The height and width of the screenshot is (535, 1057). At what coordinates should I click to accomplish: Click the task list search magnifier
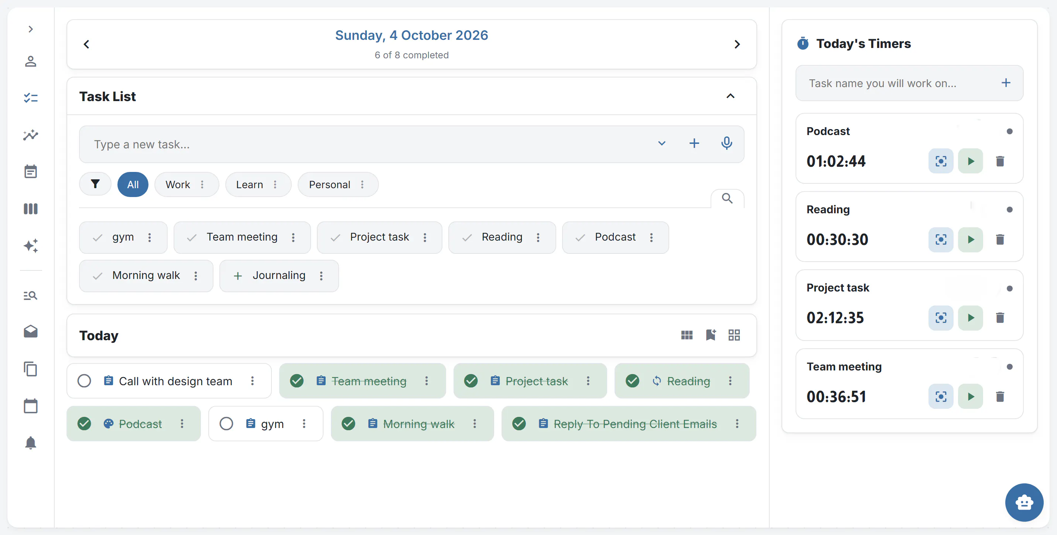(x=727, y=199)
